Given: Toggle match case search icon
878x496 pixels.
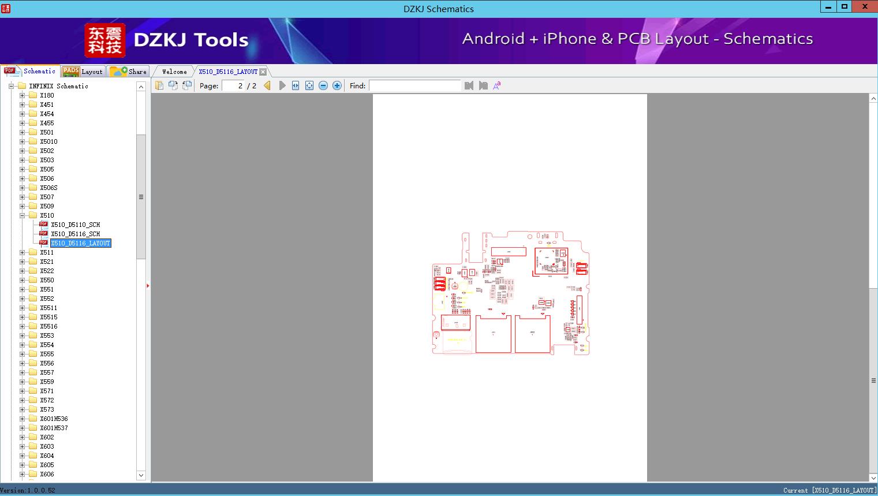Looking at the screenshot, I should [x=496, y=85].
